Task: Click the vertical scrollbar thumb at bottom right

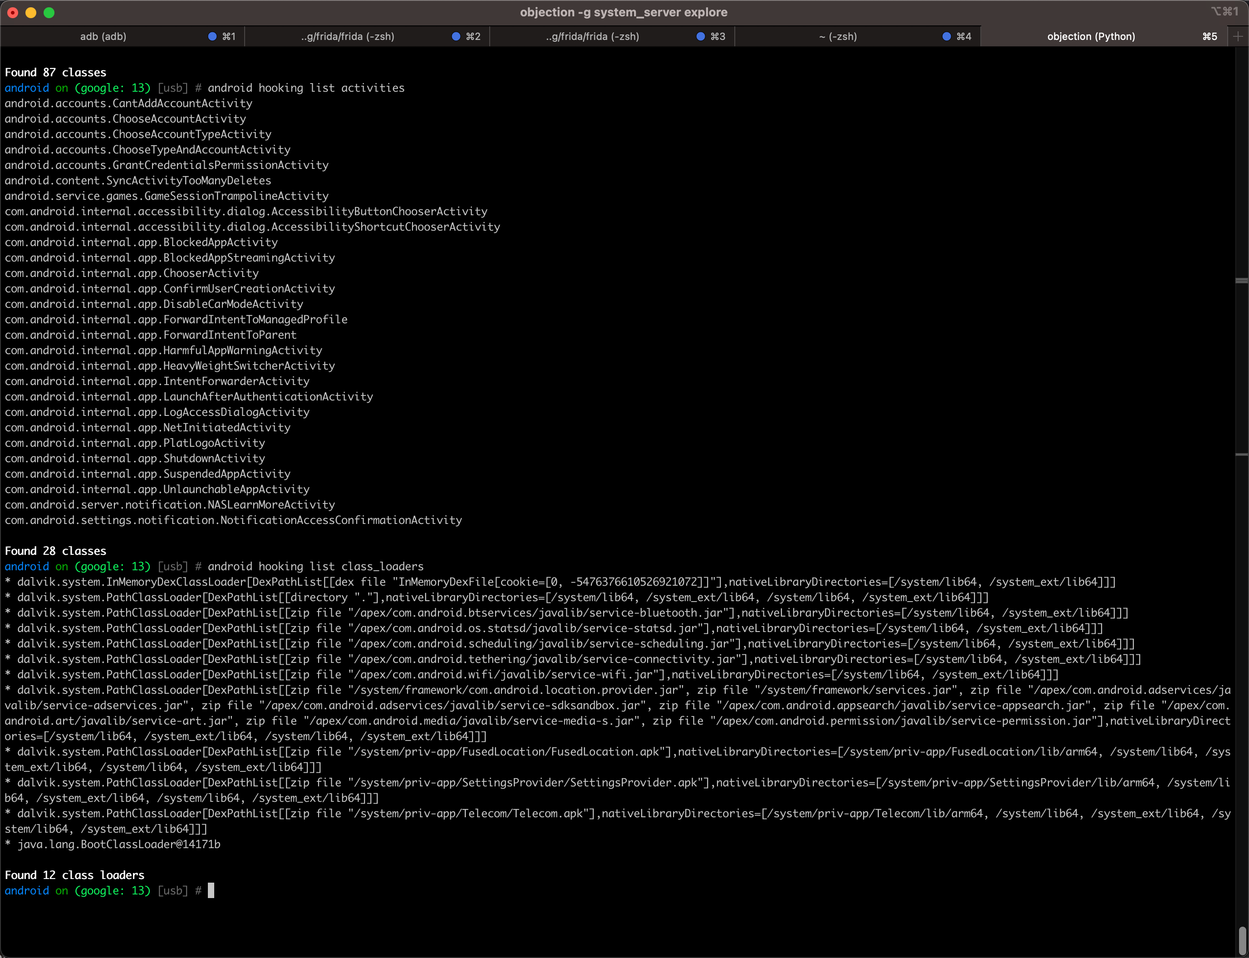Action: tap(1242, 940)
